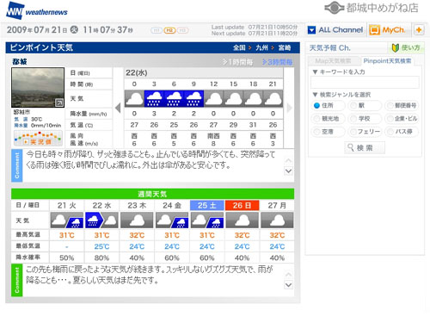Select the 観光地 search genre radio
This screenshot has height=323, width=430.
tap(316, 119)
